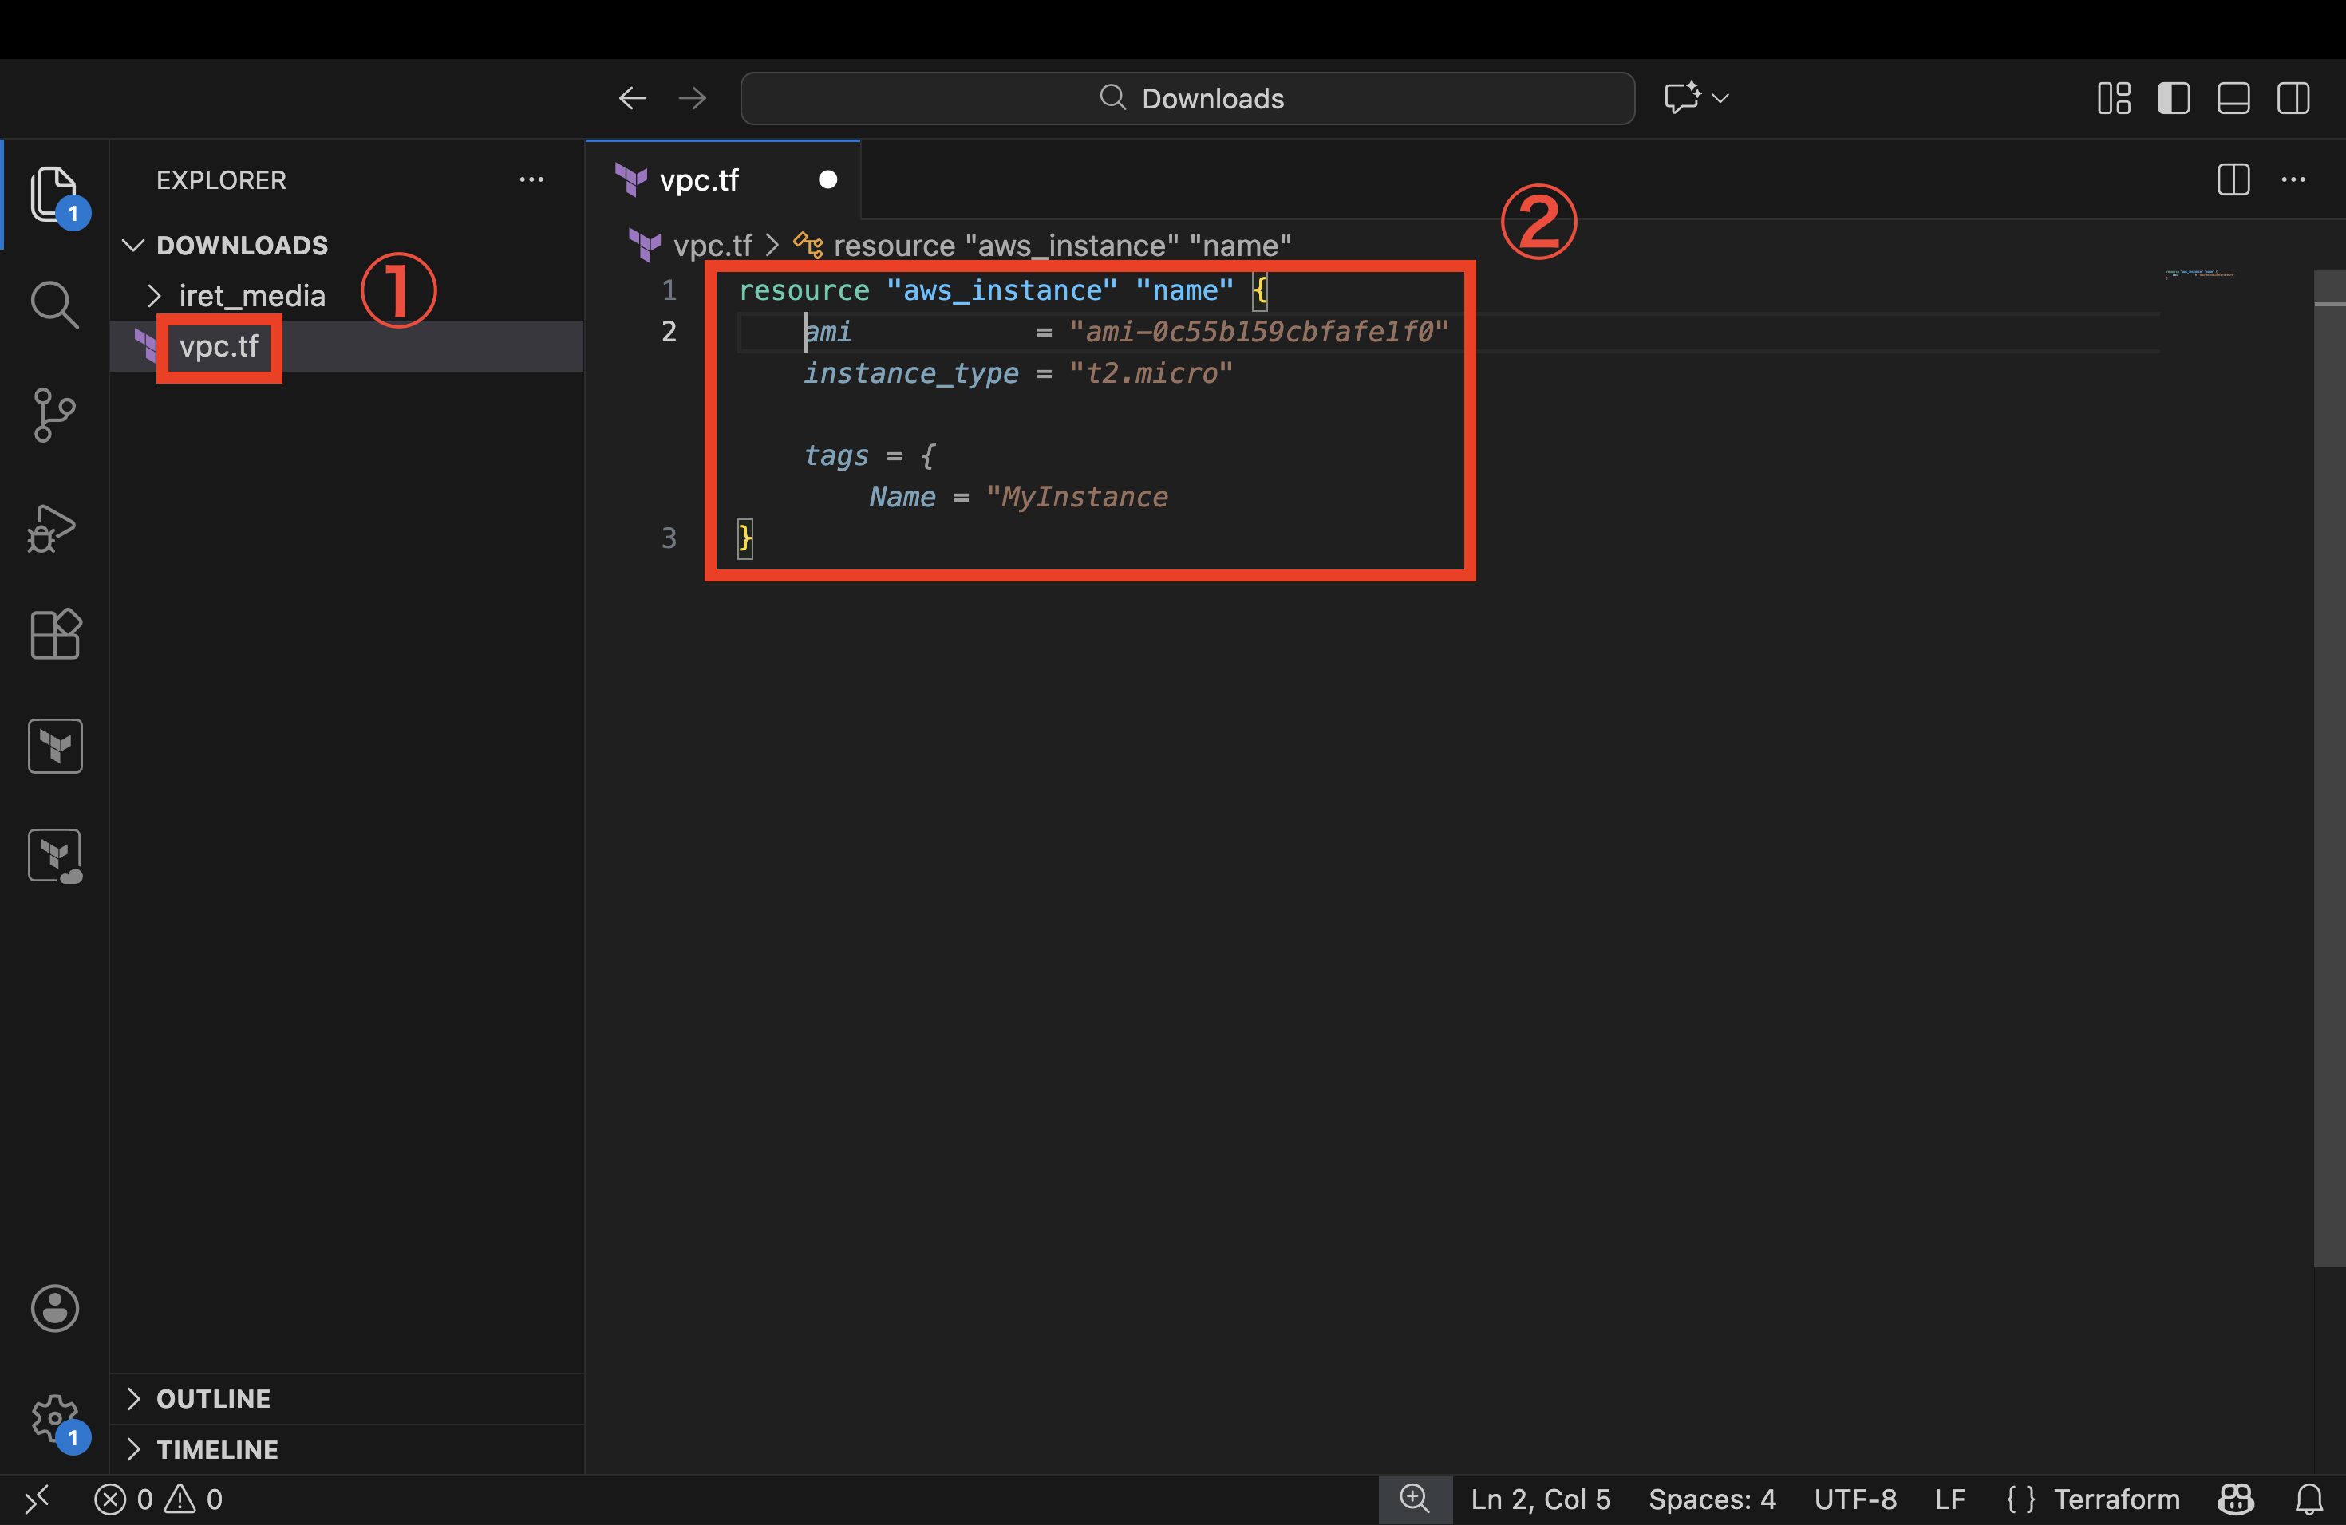Open the Extensions view
The image size is (2346, 1525).
coord(54,633)
